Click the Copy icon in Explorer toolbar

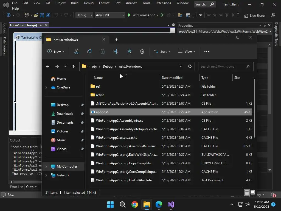point(89,51)
